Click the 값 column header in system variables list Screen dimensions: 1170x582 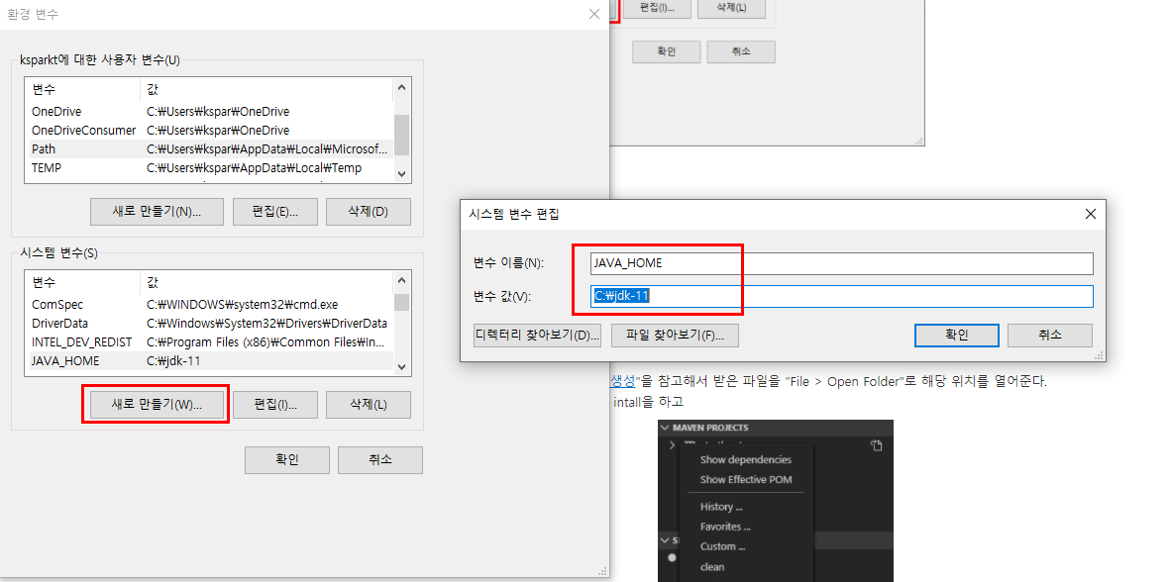266,283
